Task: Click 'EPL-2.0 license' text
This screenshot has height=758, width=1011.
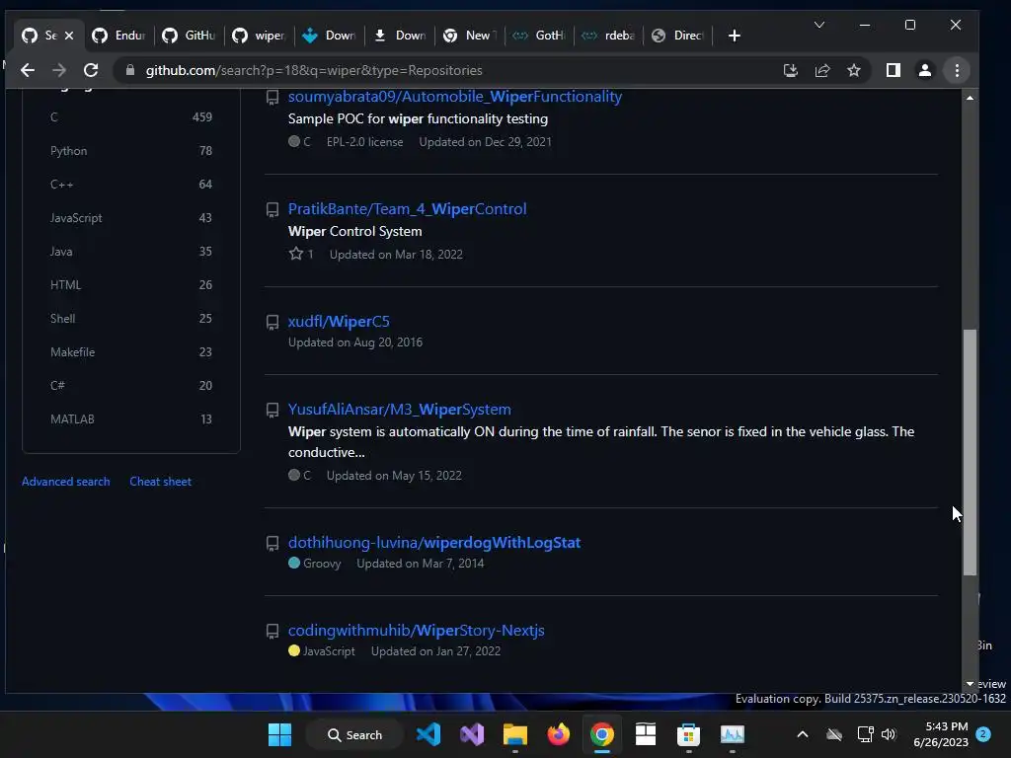Action: [x=365, y=142]
